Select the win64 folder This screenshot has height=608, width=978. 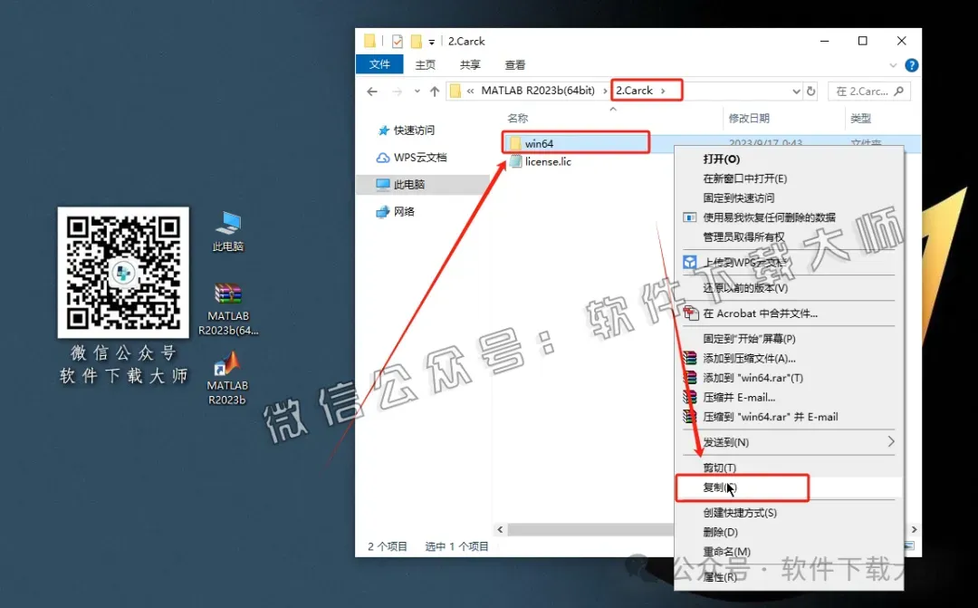(x=532, y=143)
